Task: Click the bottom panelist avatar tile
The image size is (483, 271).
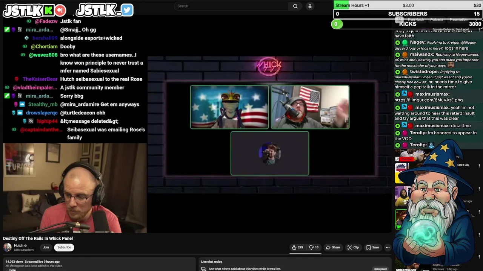Action: [270, 153]
